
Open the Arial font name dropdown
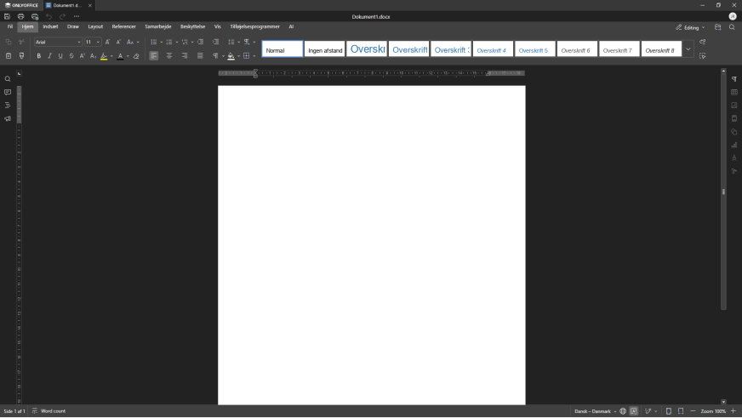click(x=79, y=42)
